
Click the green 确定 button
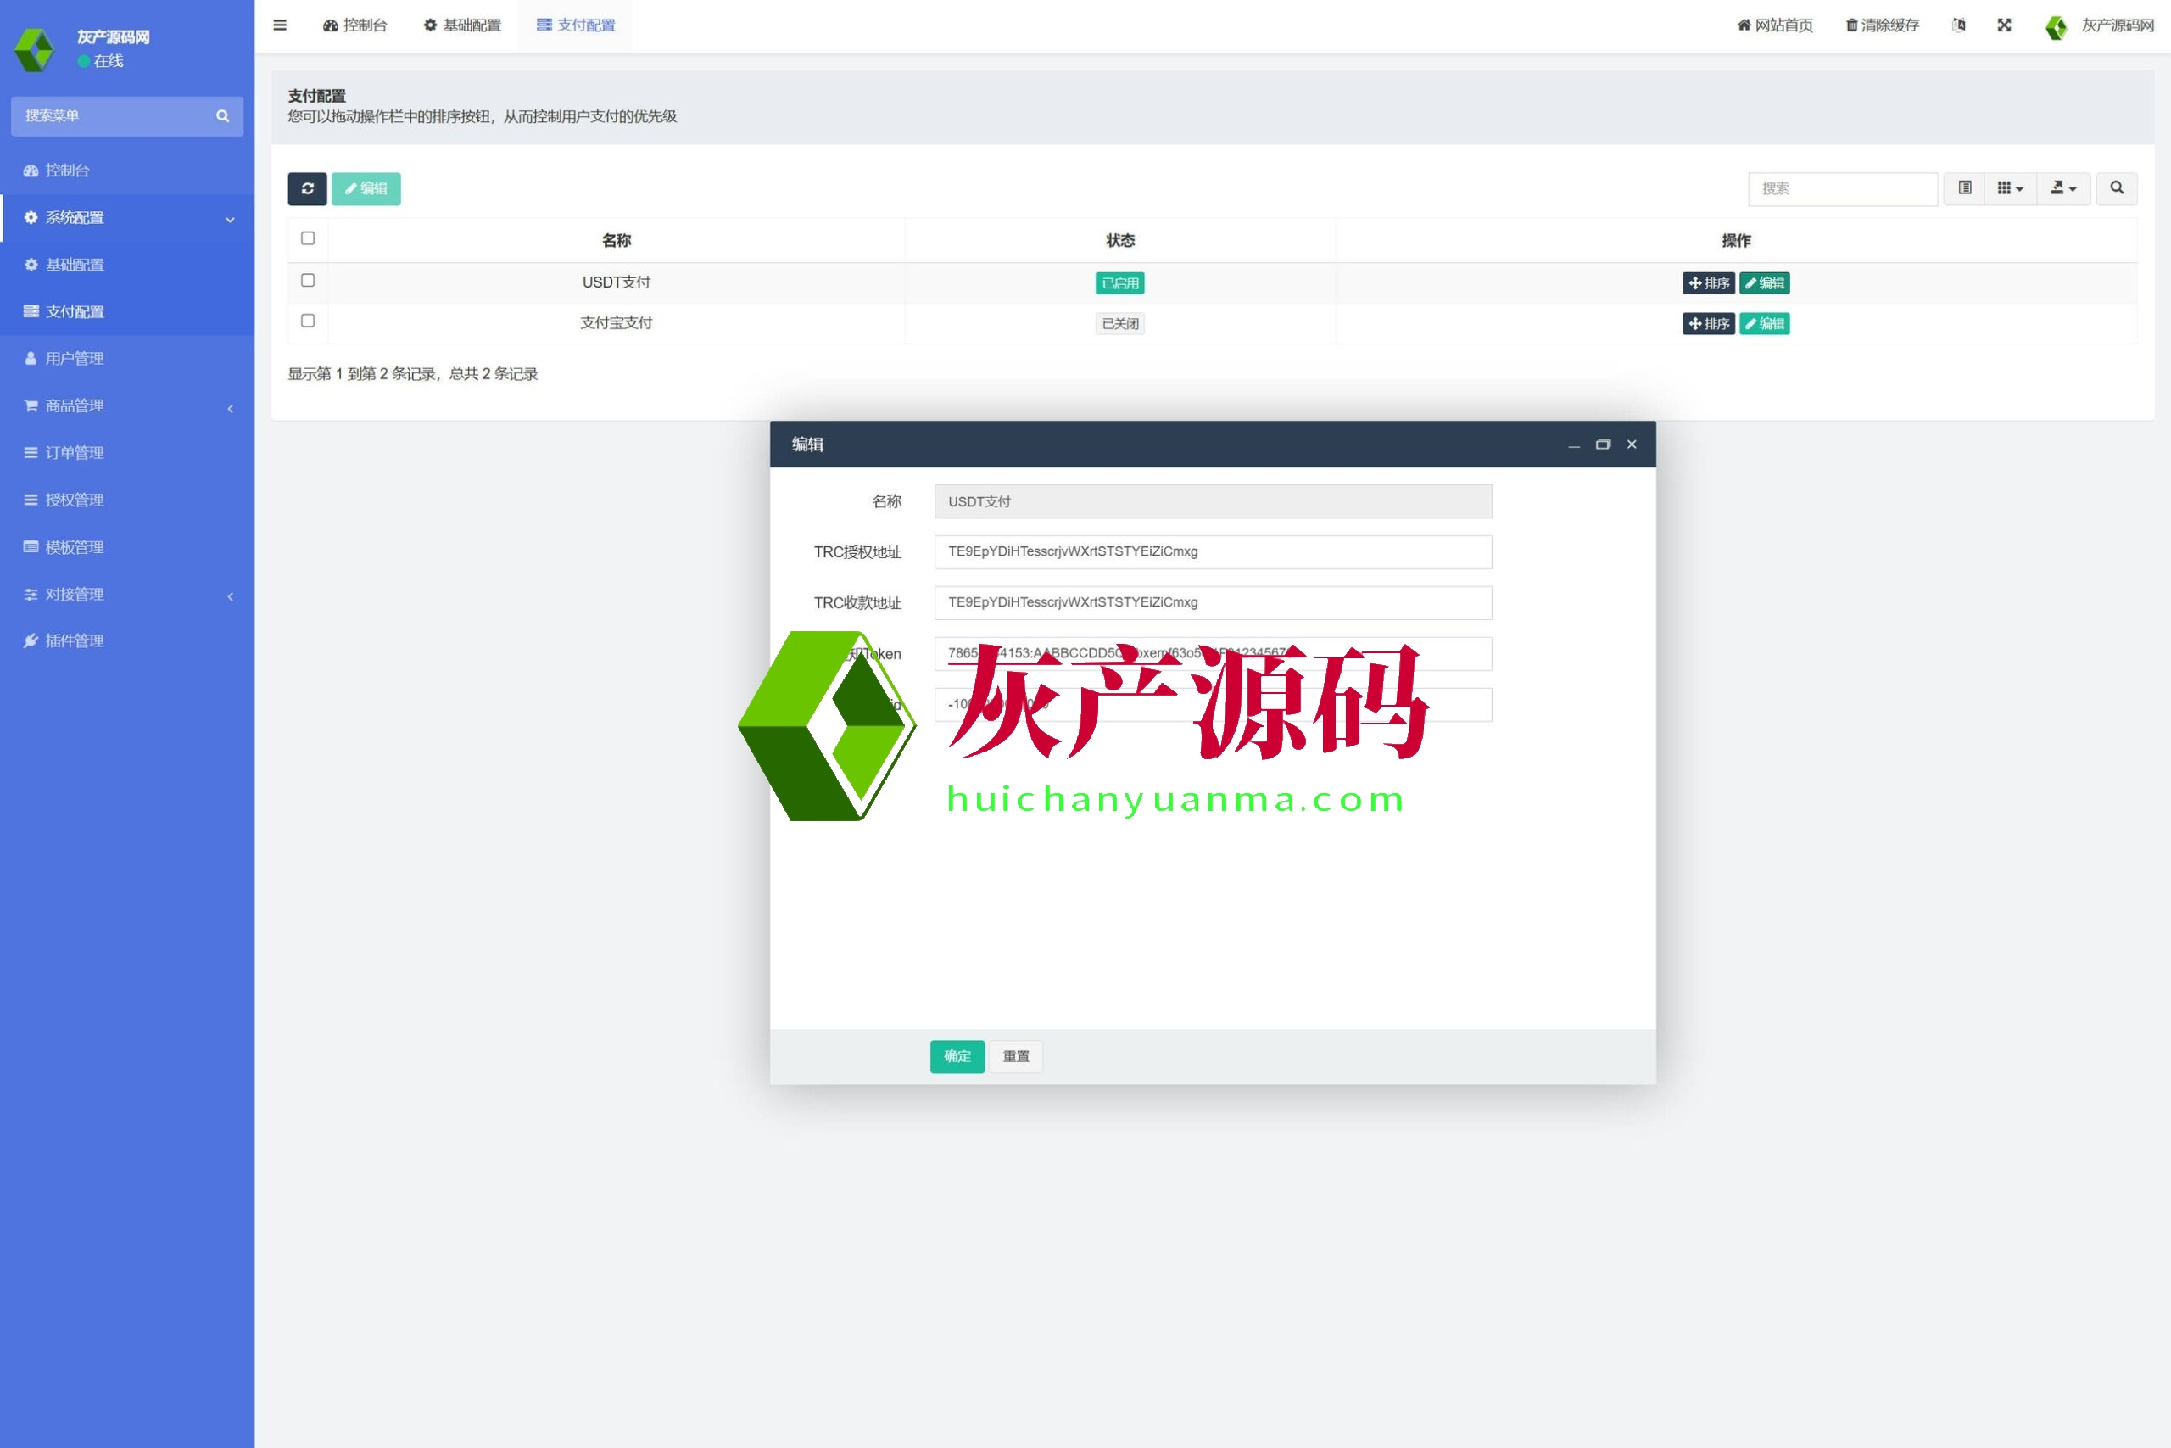coord(957,1055)
